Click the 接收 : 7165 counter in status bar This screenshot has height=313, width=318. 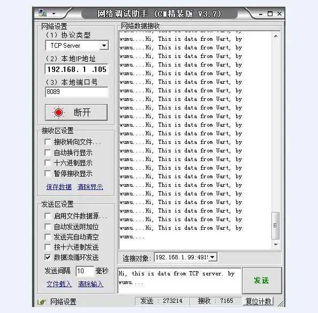click(215, 301)
